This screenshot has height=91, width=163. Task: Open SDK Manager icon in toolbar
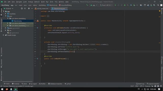tap(154, 5)
